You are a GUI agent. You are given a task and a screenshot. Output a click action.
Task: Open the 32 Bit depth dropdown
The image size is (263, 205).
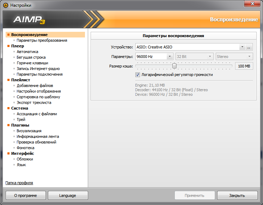194,57
